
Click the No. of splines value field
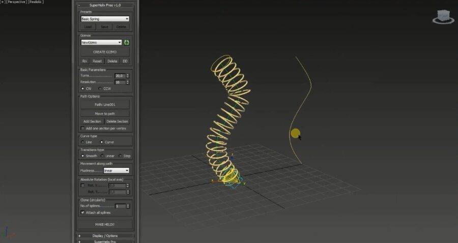tap(120, 206)
